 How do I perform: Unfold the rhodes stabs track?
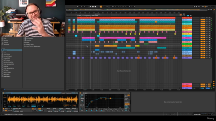pyautogui.click(x=183, y=46)
